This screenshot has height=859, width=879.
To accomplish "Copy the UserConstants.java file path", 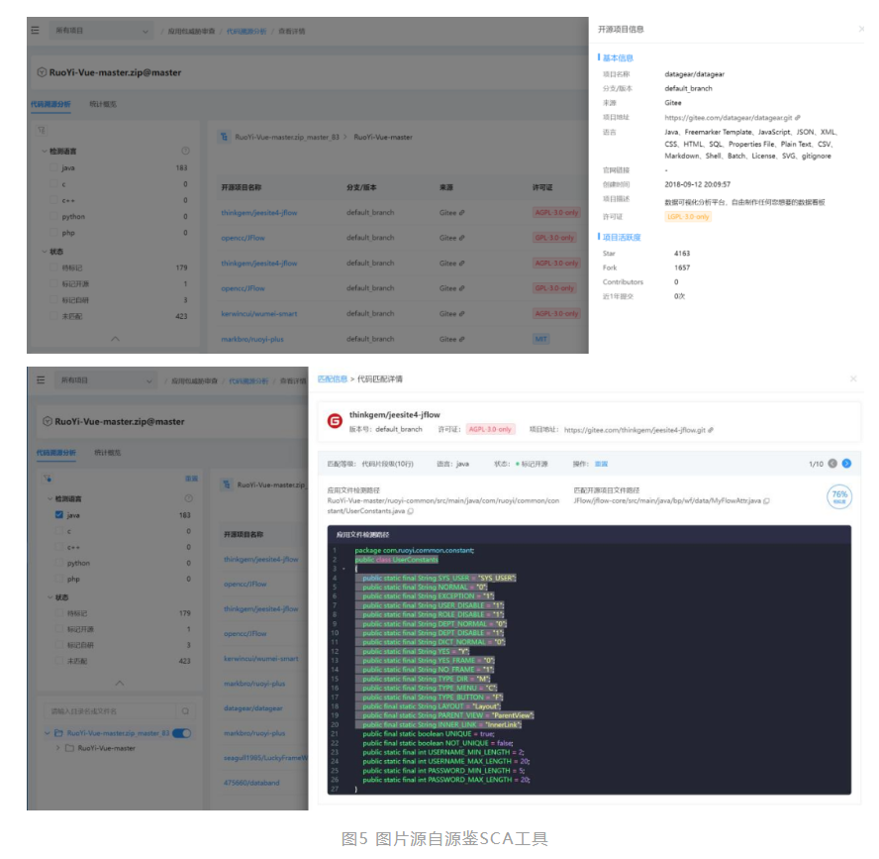I will point(411,511).
